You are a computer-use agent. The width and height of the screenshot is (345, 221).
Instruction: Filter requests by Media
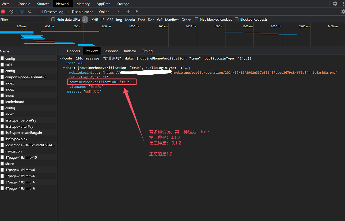pyautogui.click(x=130, y=20)
